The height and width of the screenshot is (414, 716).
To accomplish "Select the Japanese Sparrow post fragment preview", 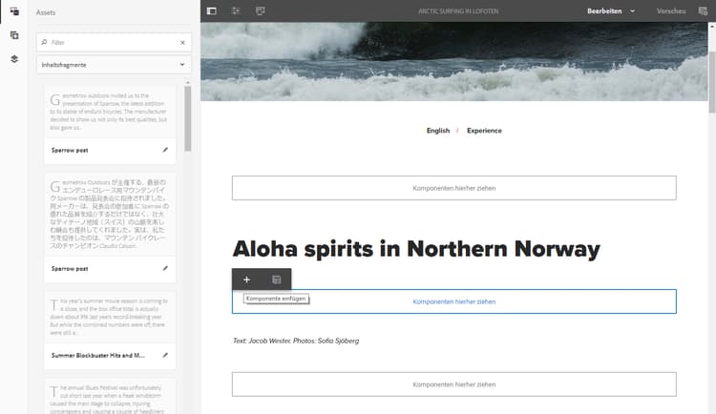I will (110, 214).
